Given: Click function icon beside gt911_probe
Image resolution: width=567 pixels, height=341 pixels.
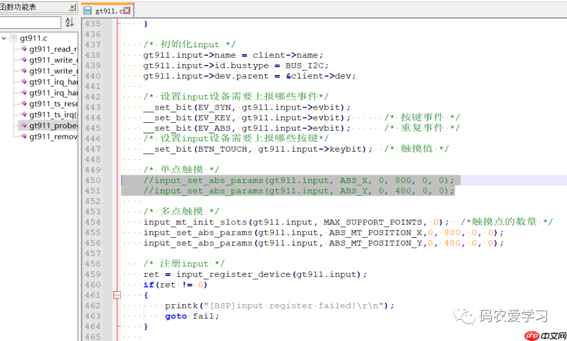Looking at the screenshot, I should 24,125.
